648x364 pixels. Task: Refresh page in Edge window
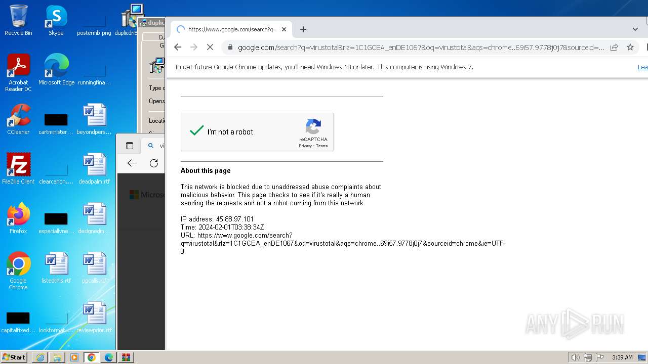(x=154, y=163)
